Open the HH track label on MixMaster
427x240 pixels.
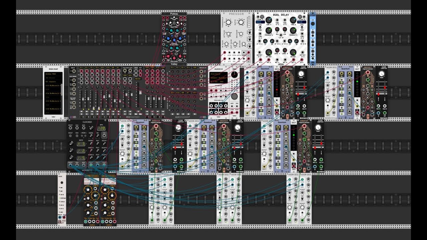pyautogui.click(x=118, y=68)
